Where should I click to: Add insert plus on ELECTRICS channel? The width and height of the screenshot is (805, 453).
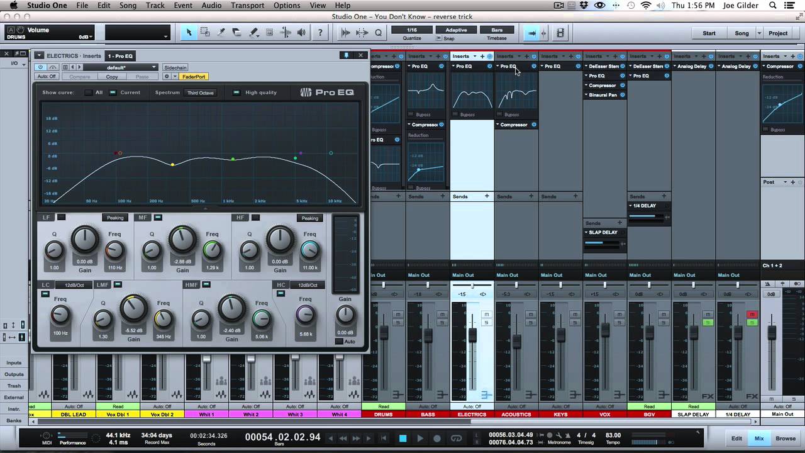coord(482,56)
